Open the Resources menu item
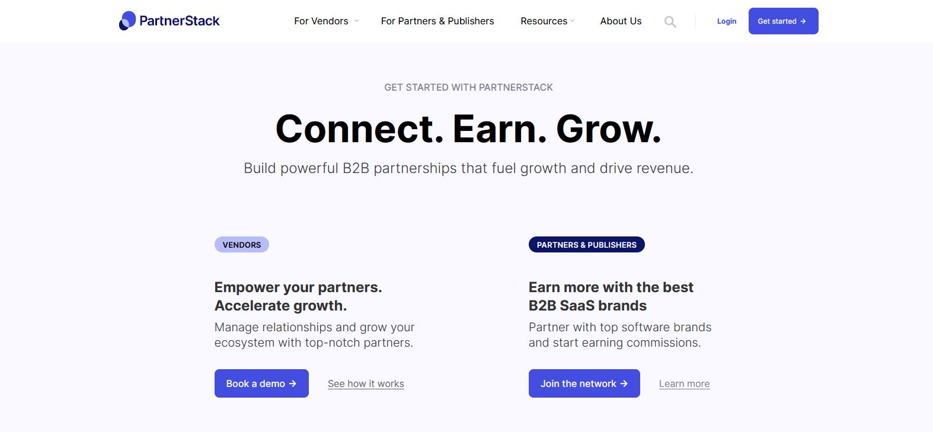933x432 pixels. pyautogui.click(x=544, y=21)
